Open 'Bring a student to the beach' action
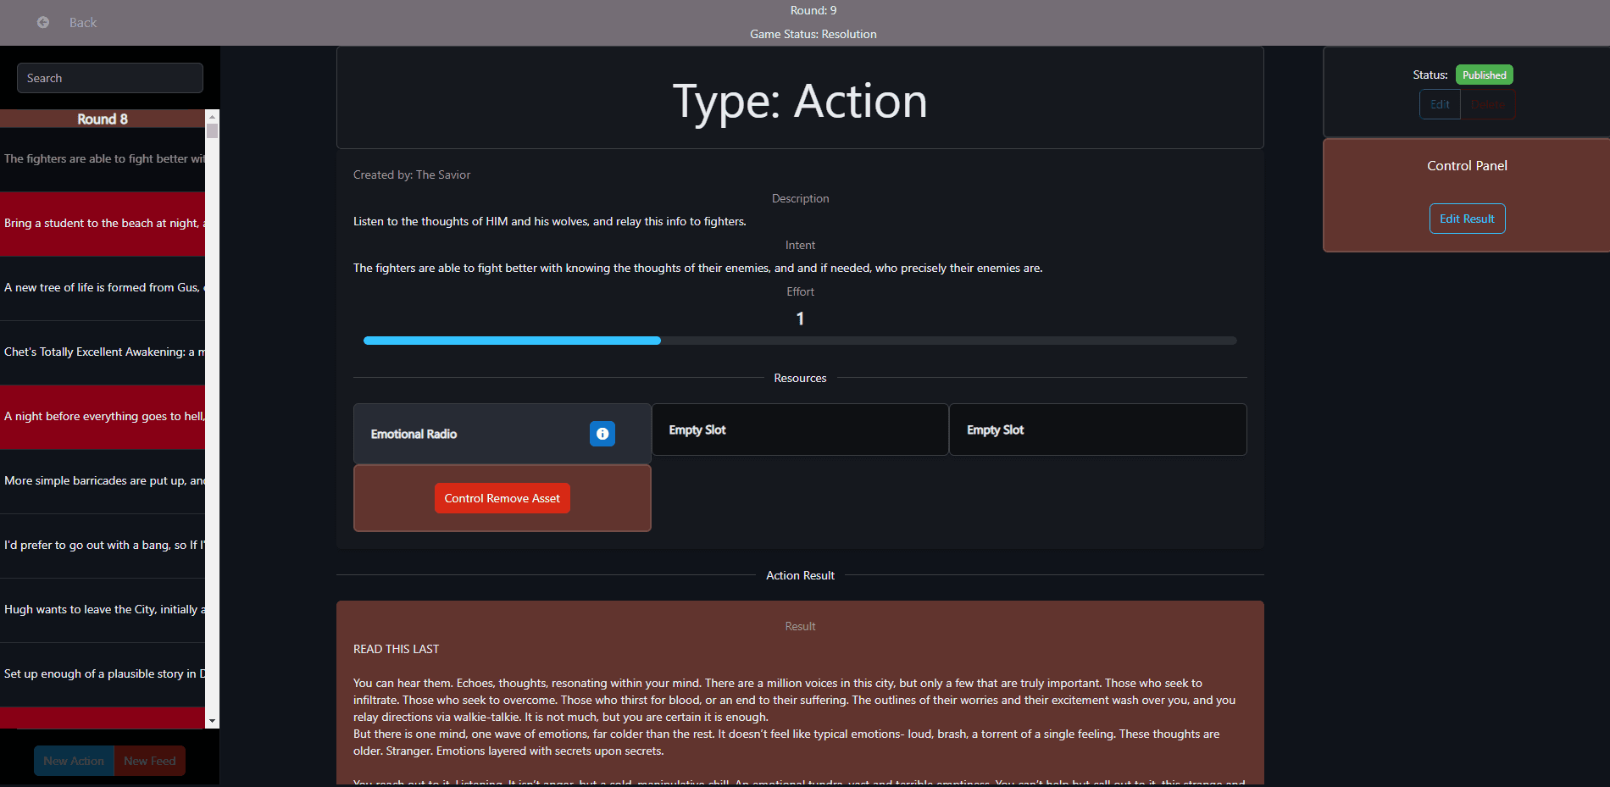Screen dimensions: 1610x787 (x=103, y=224)
